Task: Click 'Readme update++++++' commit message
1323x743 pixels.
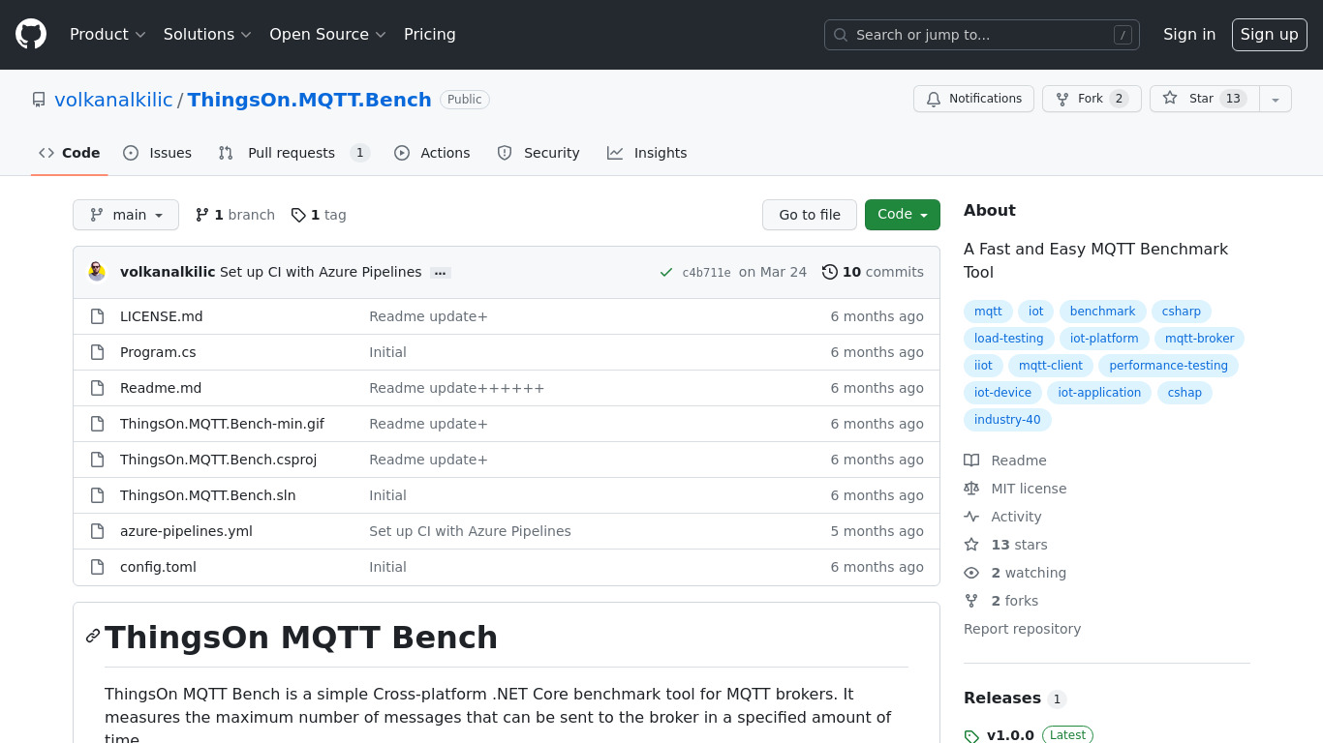Action: point(456,388)
